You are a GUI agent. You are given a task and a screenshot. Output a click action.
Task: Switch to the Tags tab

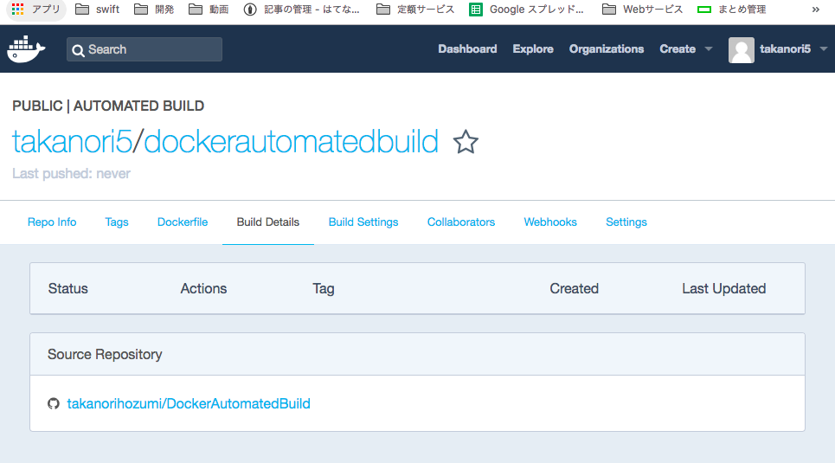click(x=117, y=222)
